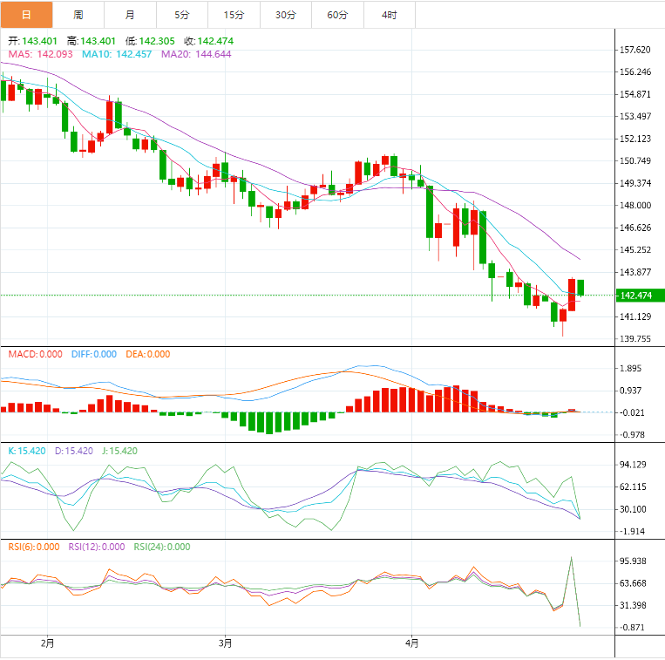Click the -0.871 RSI axis value
The width and height of the screenshot is (665, 660).
(633, 628)
